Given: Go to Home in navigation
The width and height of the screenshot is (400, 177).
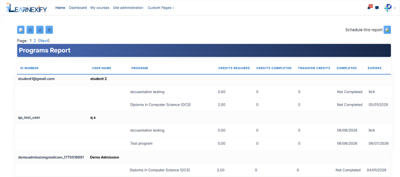Looking at the screenshot, I should [60, 8].
